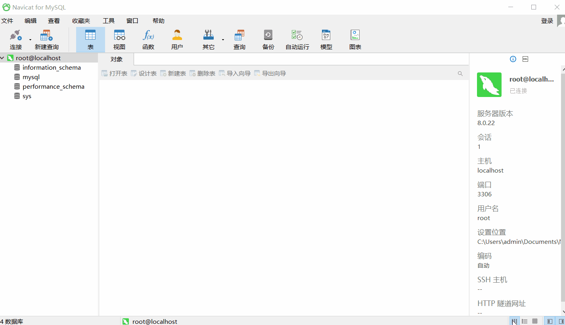Click the 新建表 (New Table) button
The image size is (565, 325).
(x=173, y=73)
